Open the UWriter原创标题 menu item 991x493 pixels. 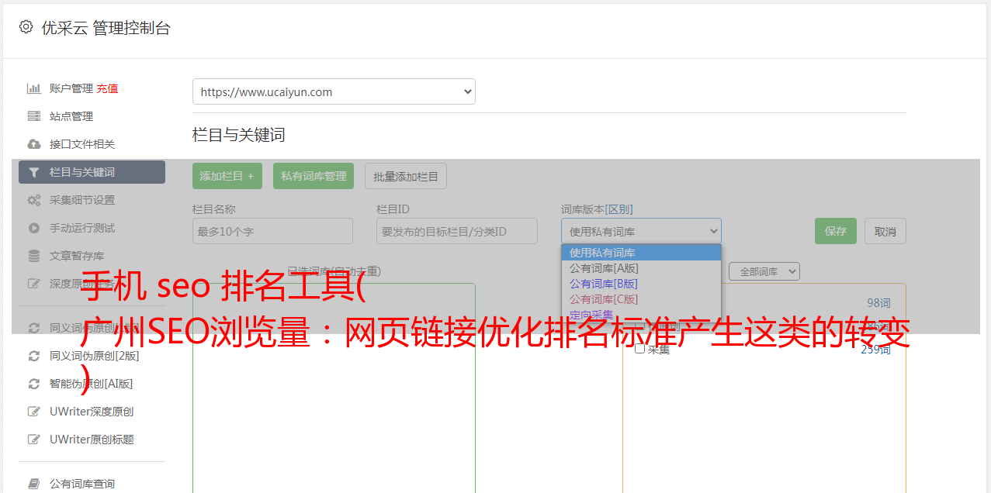pyautogui.click(x=92, y=440)
